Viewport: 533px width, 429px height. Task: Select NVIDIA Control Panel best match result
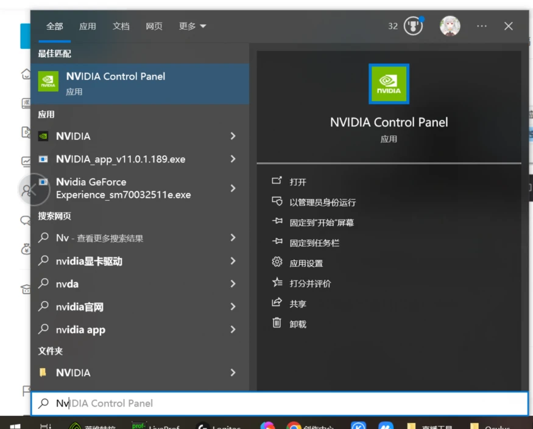tap(139, 83)
